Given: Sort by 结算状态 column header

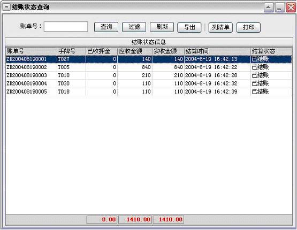Looking at the screenshot, I should 271,51.
